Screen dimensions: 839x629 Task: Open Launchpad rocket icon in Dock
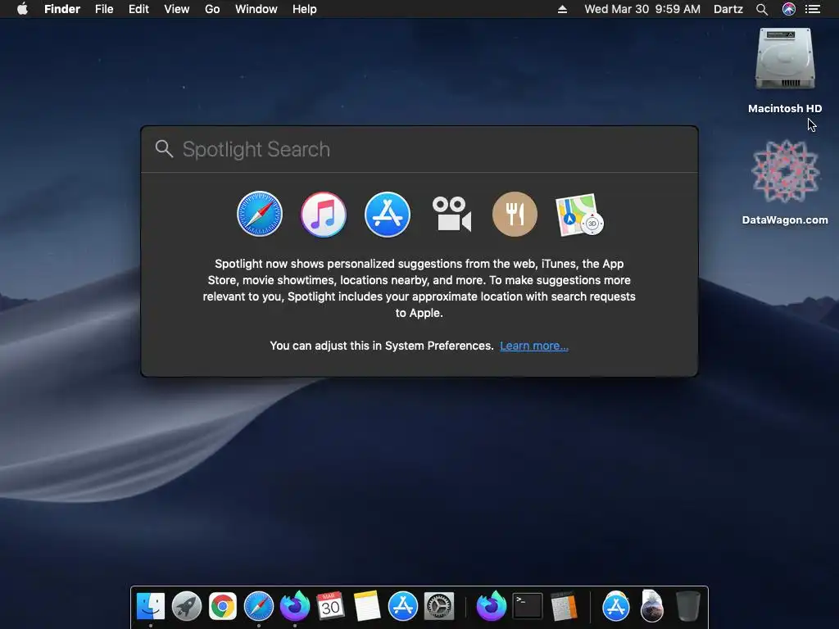click(186, 606)
